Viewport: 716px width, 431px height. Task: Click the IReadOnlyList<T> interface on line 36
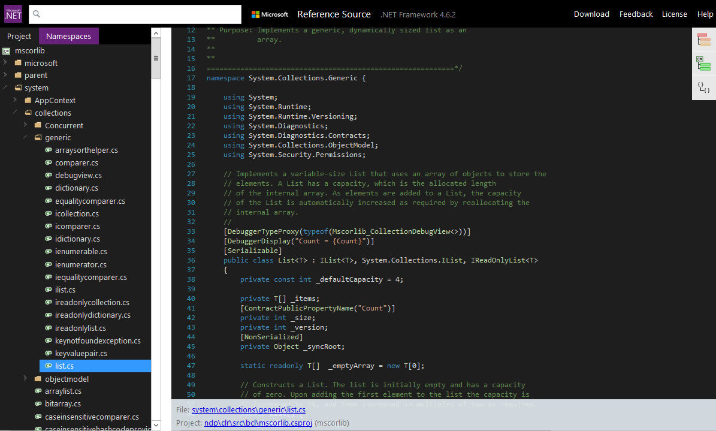coord(504,260)
